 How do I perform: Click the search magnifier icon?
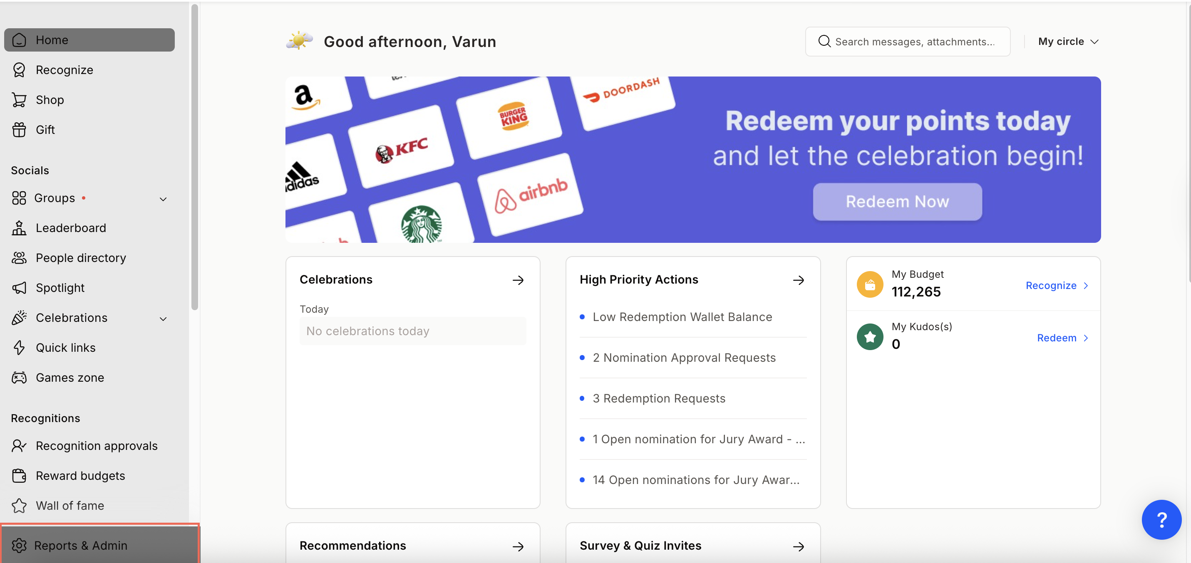824,42
